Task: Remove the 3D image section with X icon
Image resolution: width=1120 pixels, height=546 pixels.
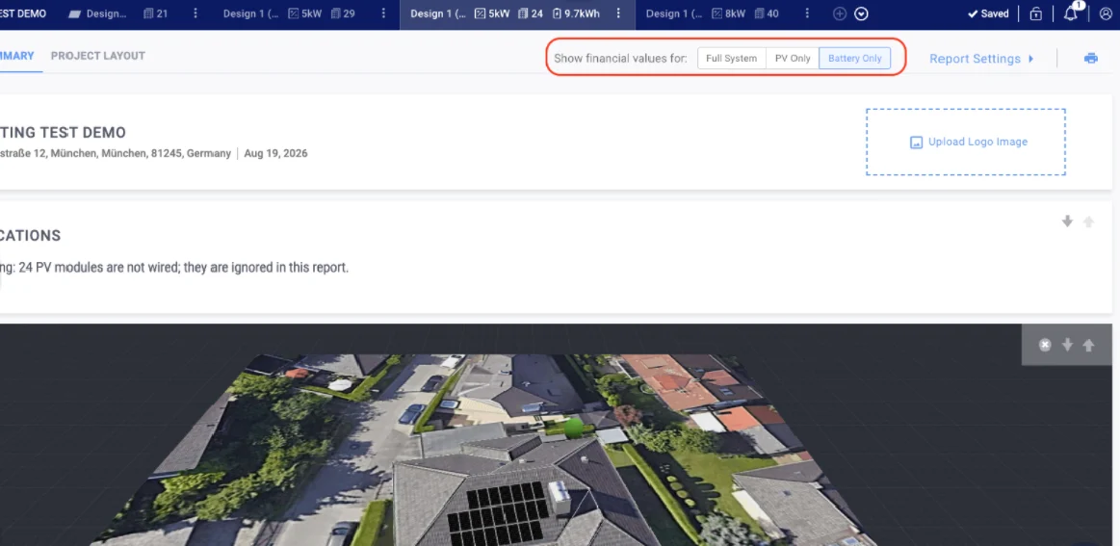Action: pyautogui.click(x=1045, y=345)
